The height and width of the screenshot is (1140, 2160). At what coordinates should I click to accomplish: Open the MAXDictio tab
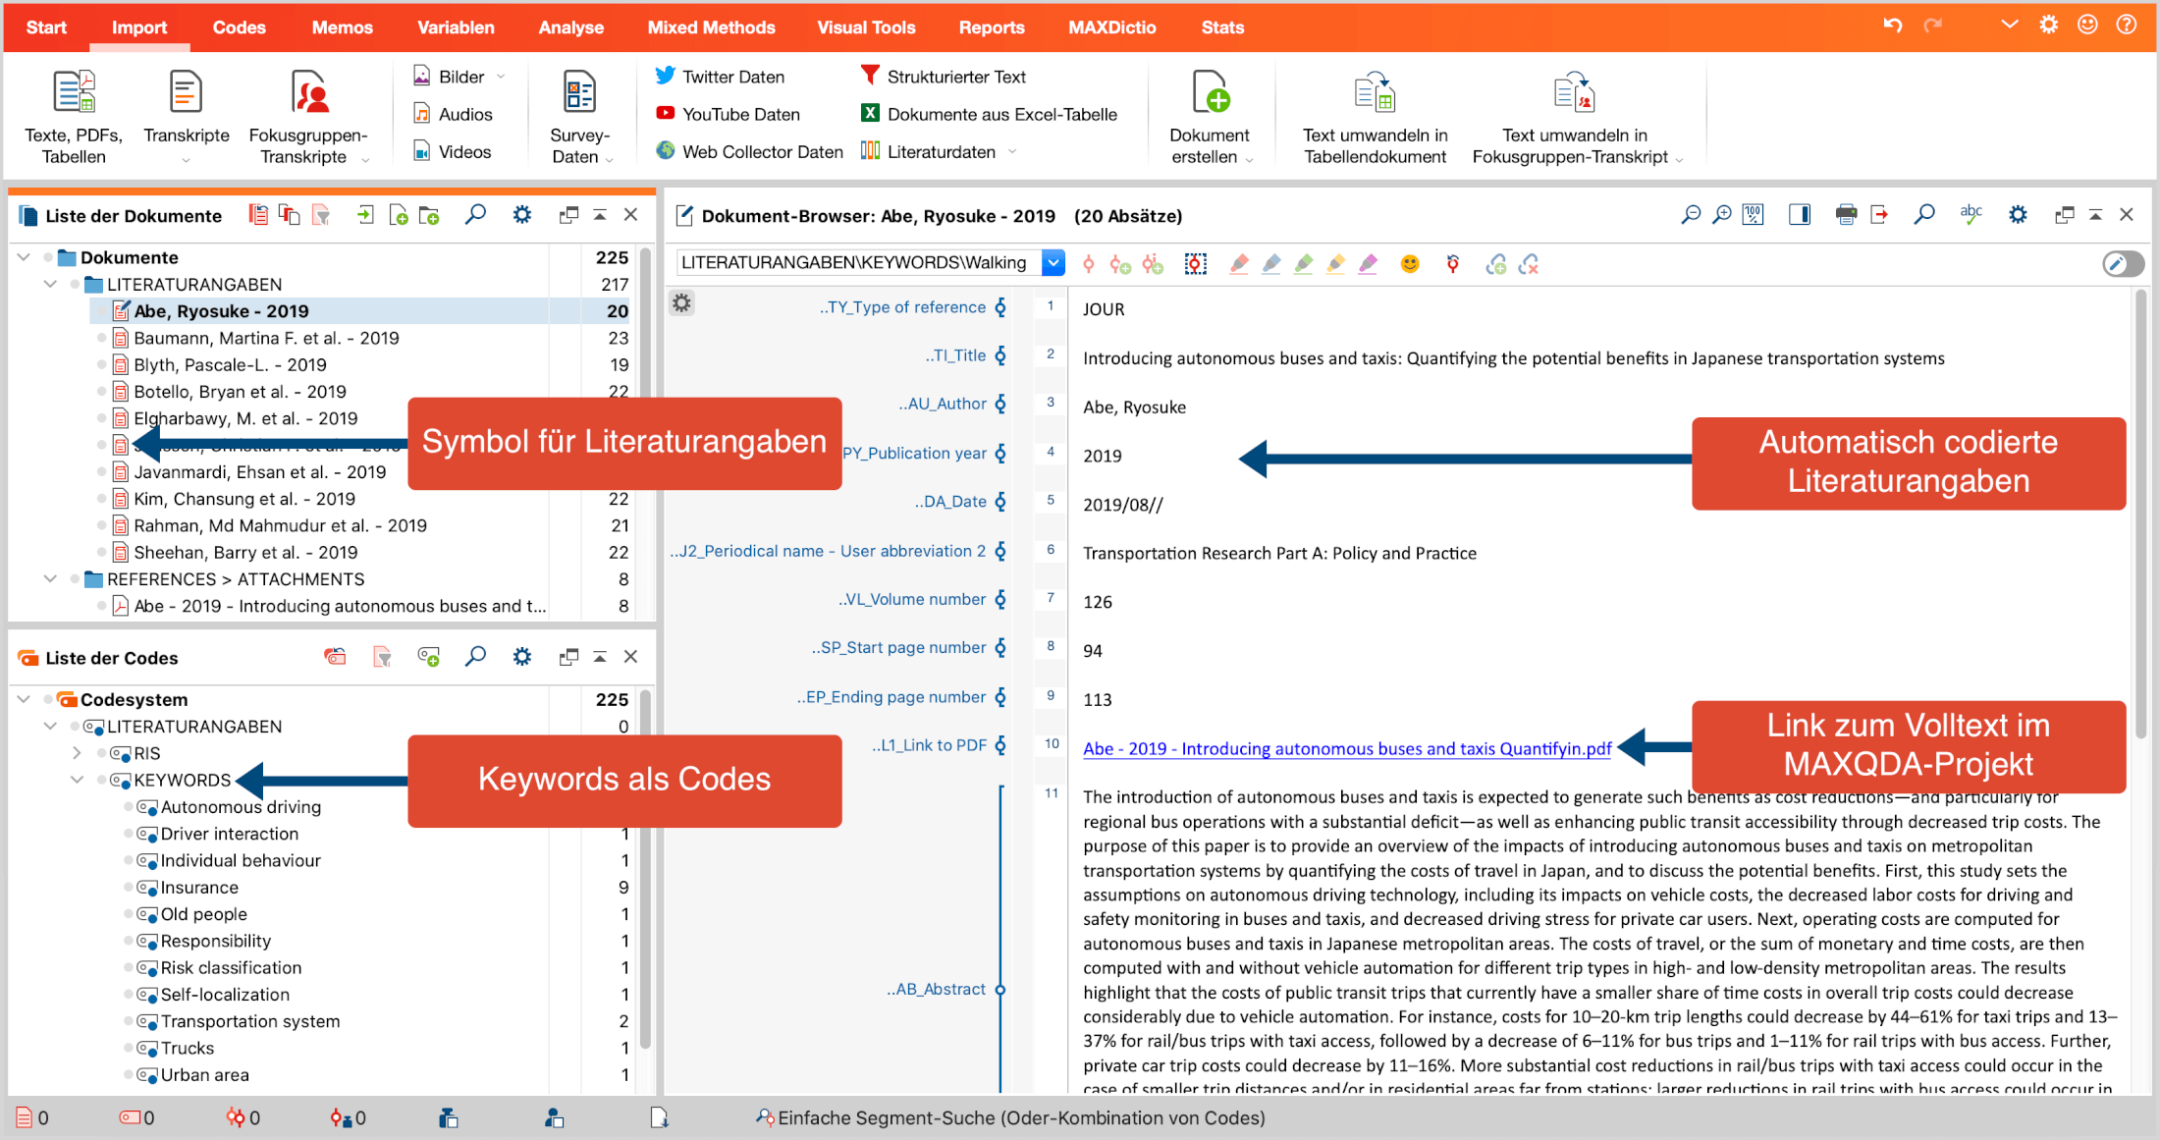pos(1111,27)
